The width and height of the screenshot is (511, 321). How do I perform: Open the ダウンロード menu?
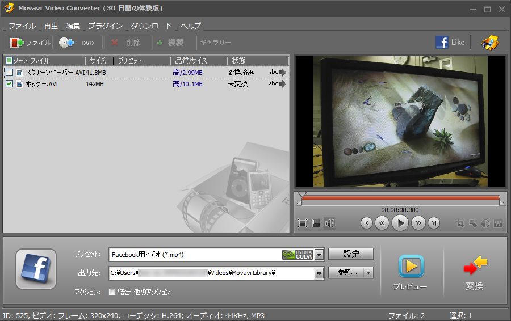click(x=152, y=26)
